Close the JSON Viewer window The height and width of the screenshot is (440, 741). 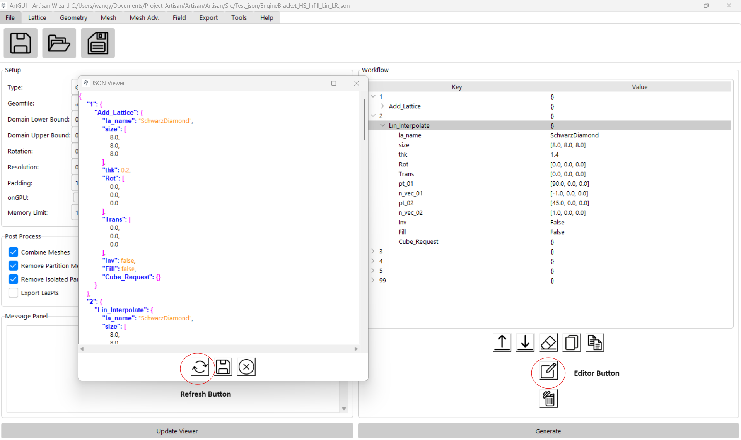coord(357,83)
